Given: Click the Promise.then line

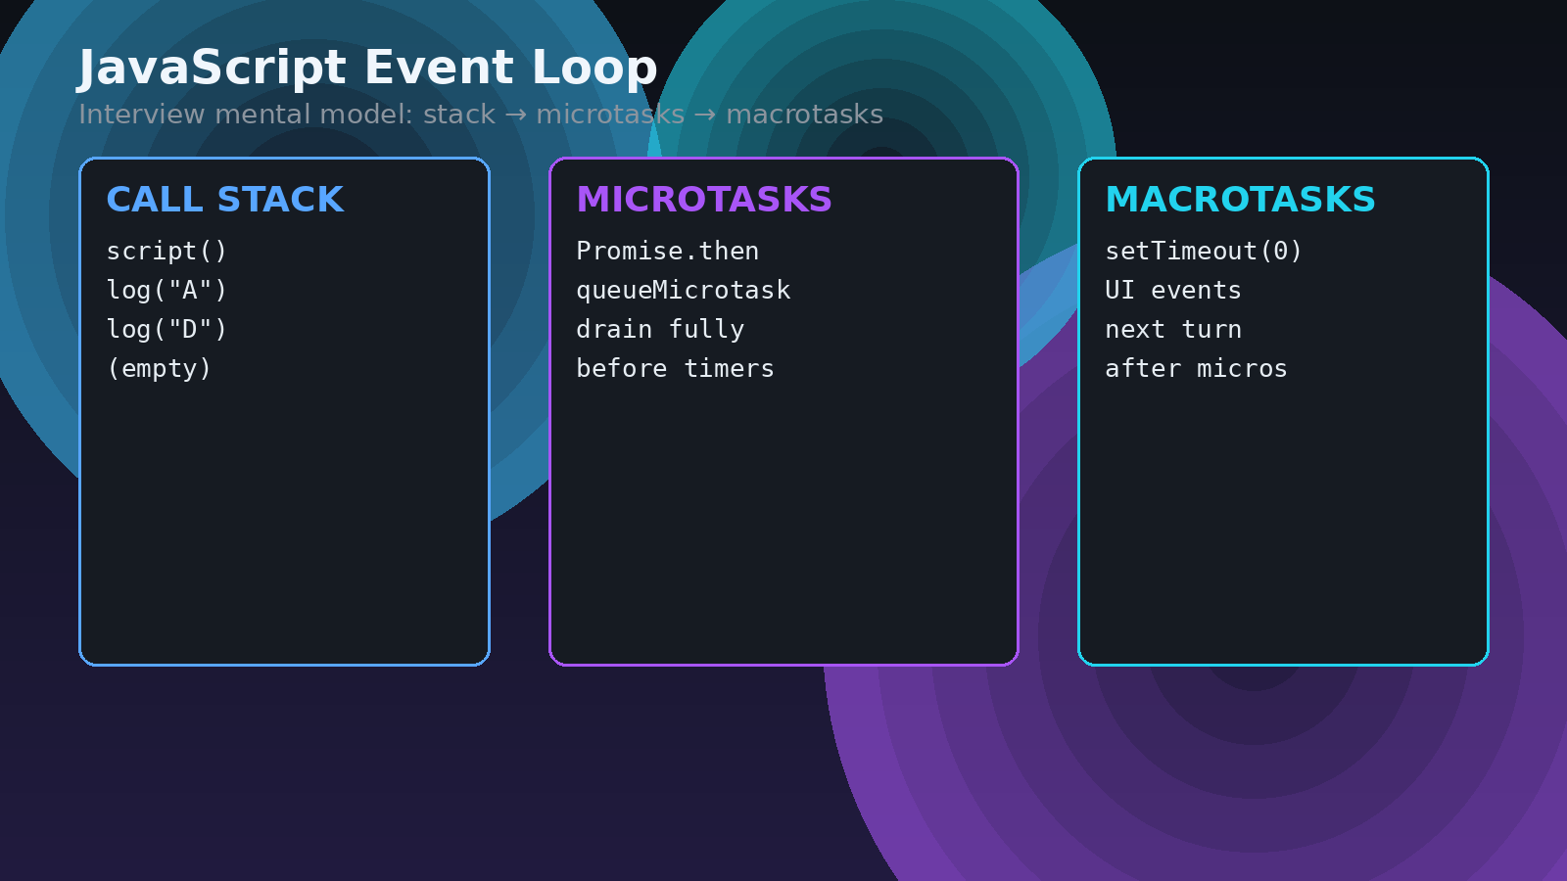Looking at the screenshot, I should pyautogui.click(x=668, y=252).
